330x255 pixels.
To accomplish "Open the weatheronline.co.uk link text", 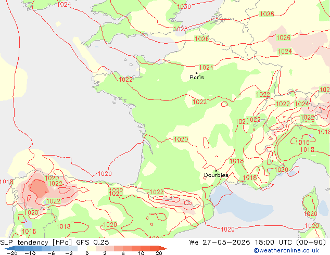I will [286, 250].
